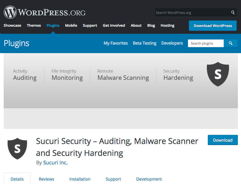
Task: Click the blue Download plugin button
Action: 223,140
